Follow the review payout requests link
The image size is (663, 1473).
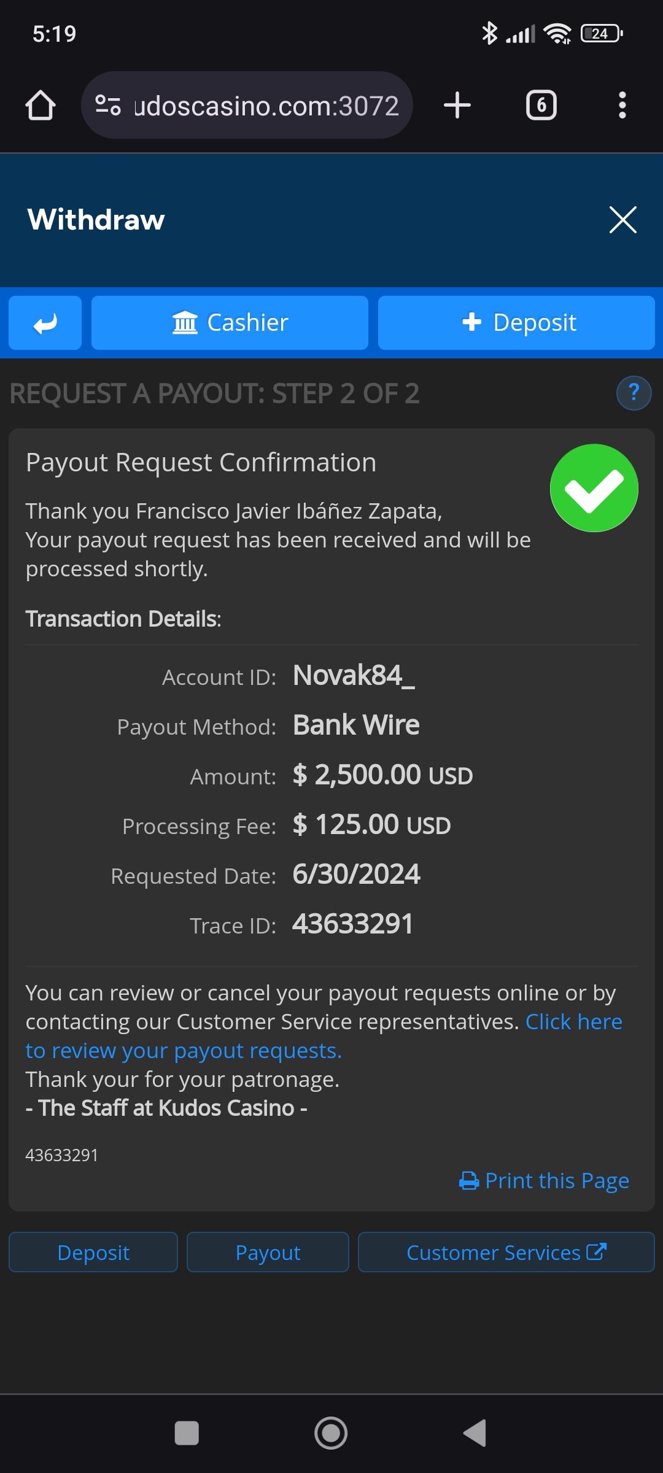pos(183,1051)
